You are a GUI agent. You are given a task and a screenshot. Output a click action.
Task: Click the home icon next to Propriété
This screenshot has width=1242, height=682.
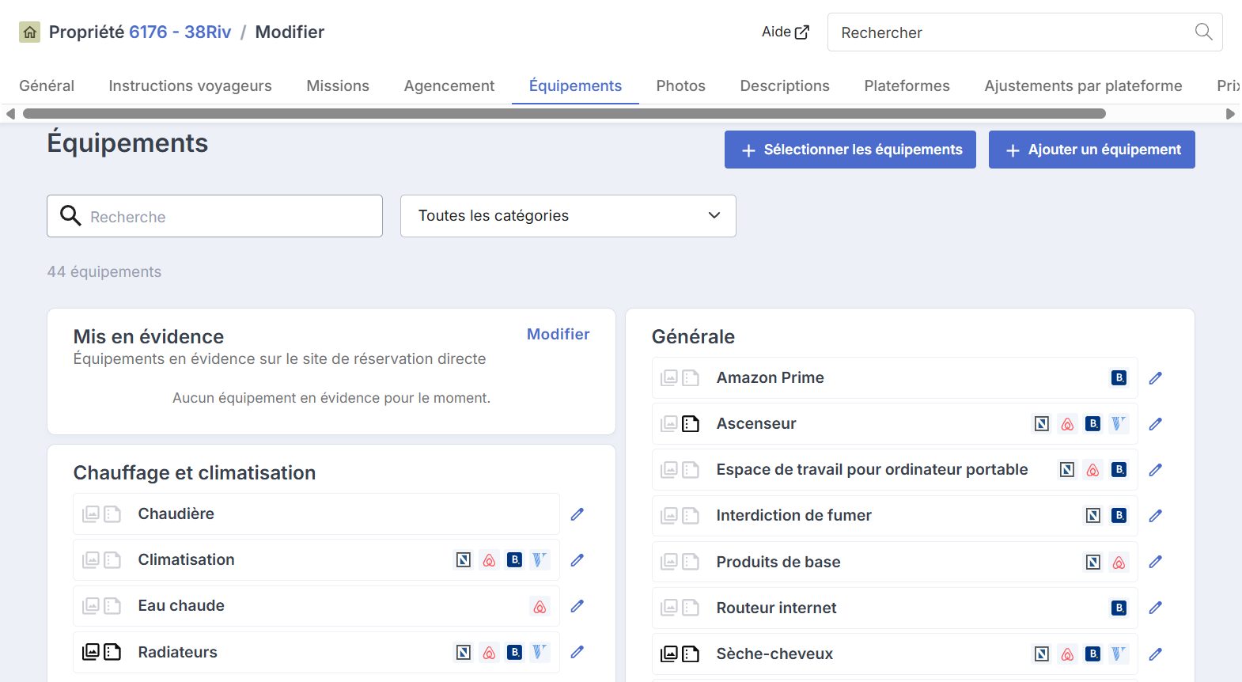(30, 32)
